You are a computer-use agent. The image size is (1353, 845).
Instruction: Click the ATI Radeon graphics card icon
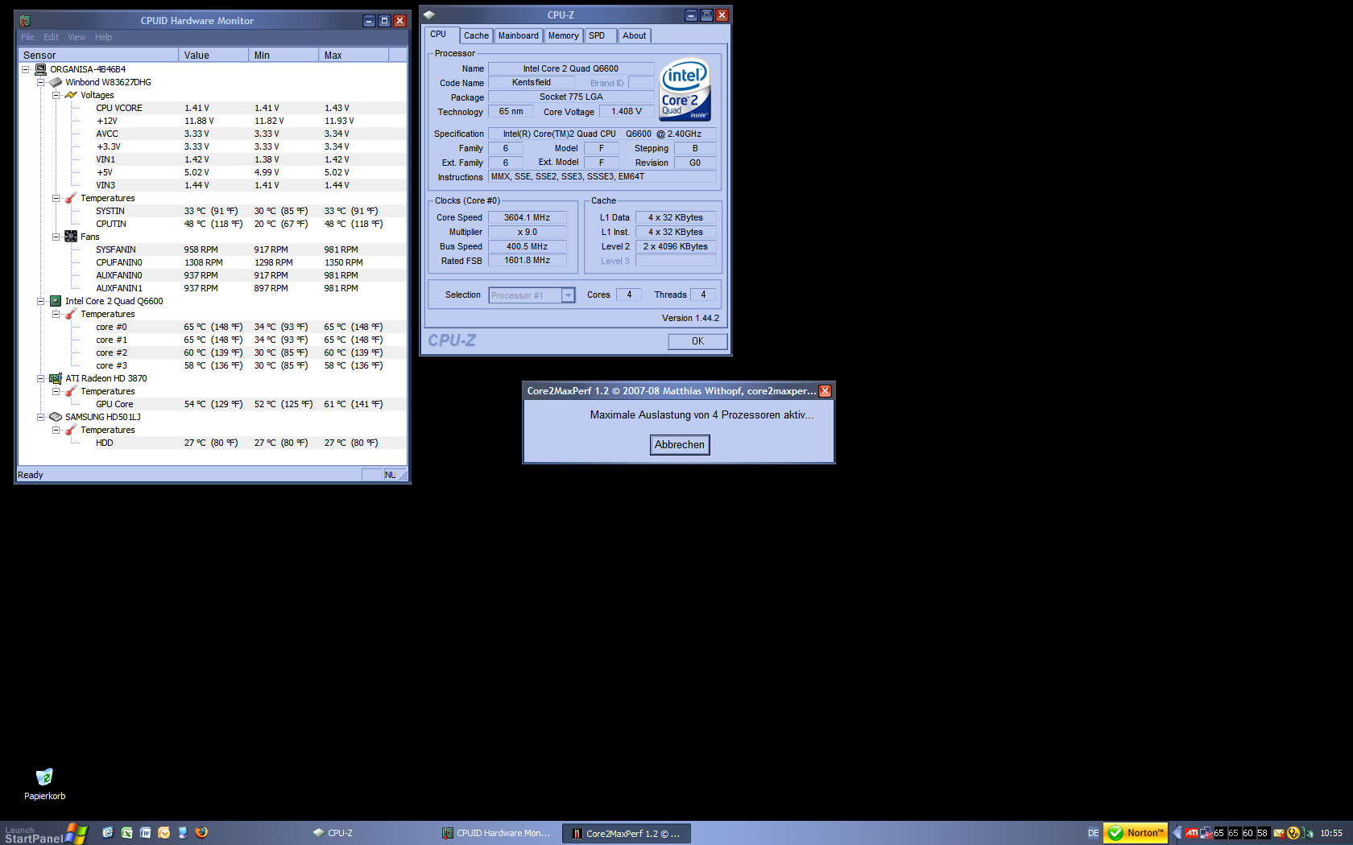[56, 378]
